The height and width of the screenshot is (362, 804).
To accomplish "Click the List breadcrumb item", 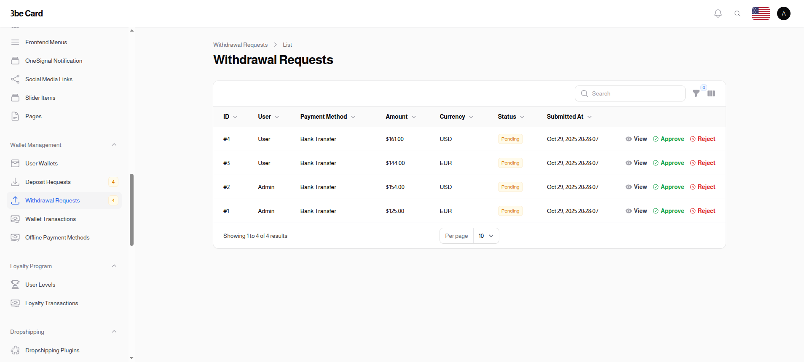I will [x=287, y=45].
